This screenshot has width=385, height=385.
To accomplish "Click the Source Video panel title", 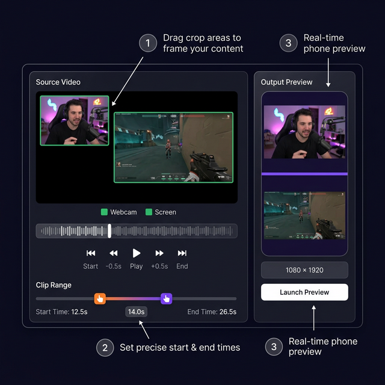I will click(x=58, y=82).
